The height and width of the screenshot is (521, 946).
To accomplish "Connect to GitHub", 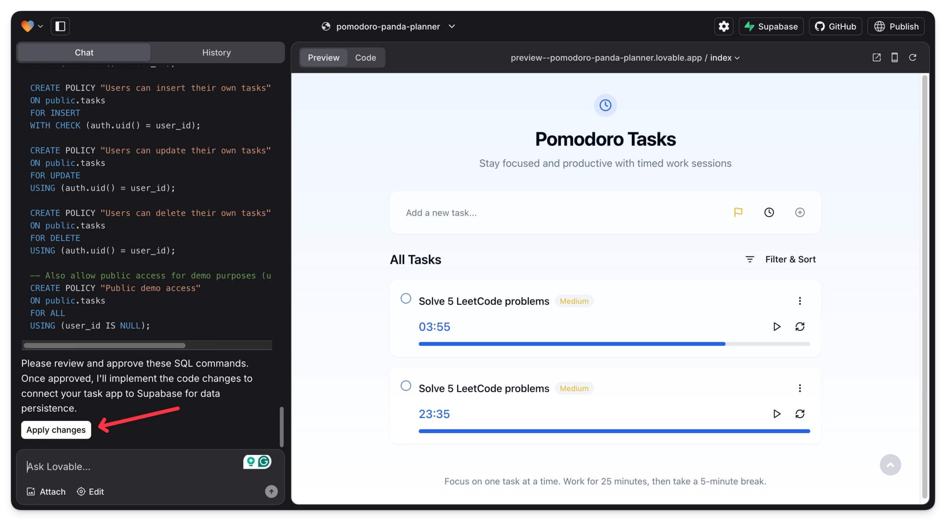I will 835,26.
